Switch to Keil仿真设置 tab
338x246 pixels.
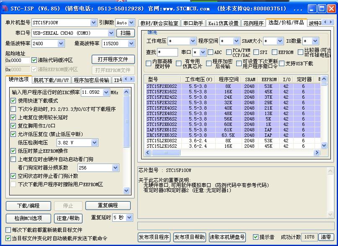(x=223, y=23)
